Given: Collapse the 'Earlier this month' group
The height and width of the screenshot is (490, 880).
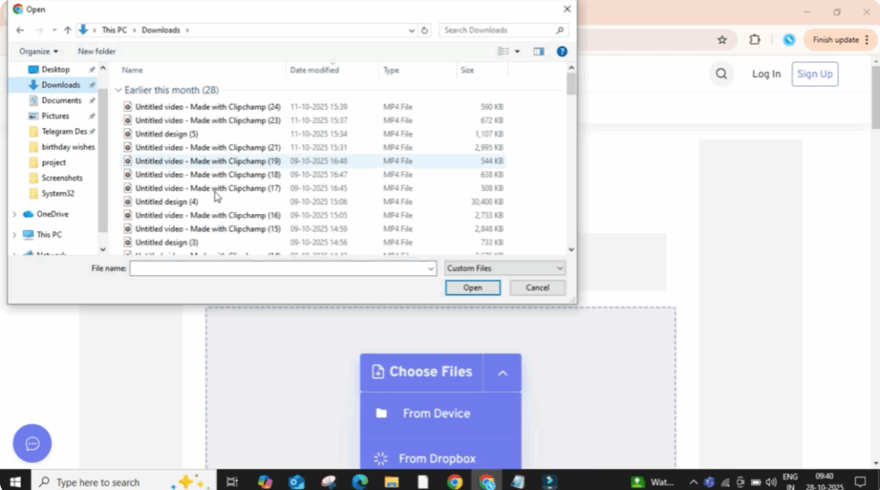Looking at the screenshot, I should [x=119, y=89].
